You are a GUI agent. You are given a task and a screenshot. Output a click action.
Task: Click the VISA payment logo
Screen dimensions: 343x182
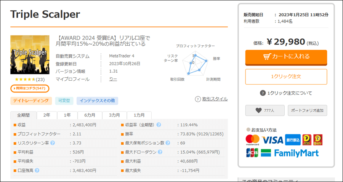pos(272,140)
